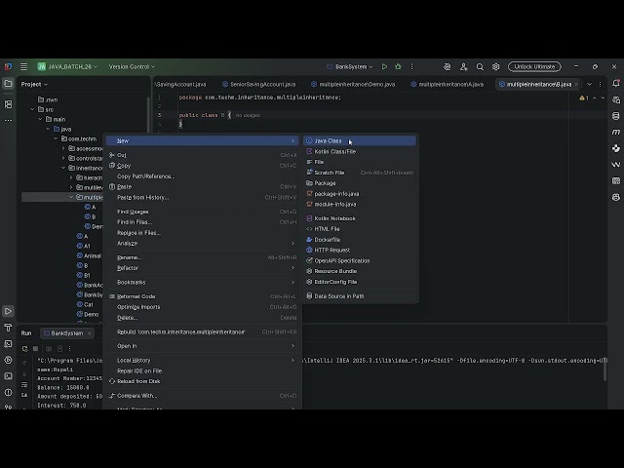Create an HTML File
Screen dimensions: 624x468
(360, 229)
